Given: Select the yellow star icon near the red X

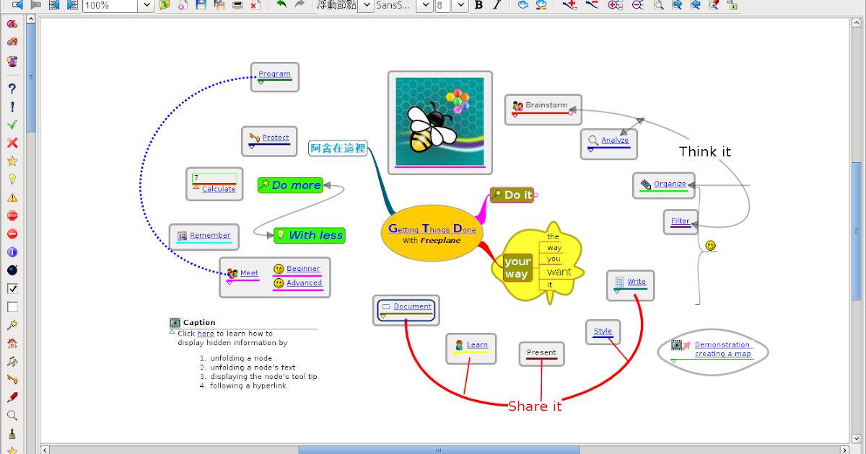Looking at the screenshot, I should coord(12,161).
